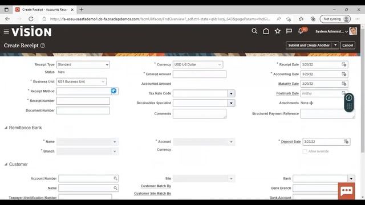Expand Receivables Specialist dropdown arrow
This screenshot has width=365, height=205.
tap(231, 103)
